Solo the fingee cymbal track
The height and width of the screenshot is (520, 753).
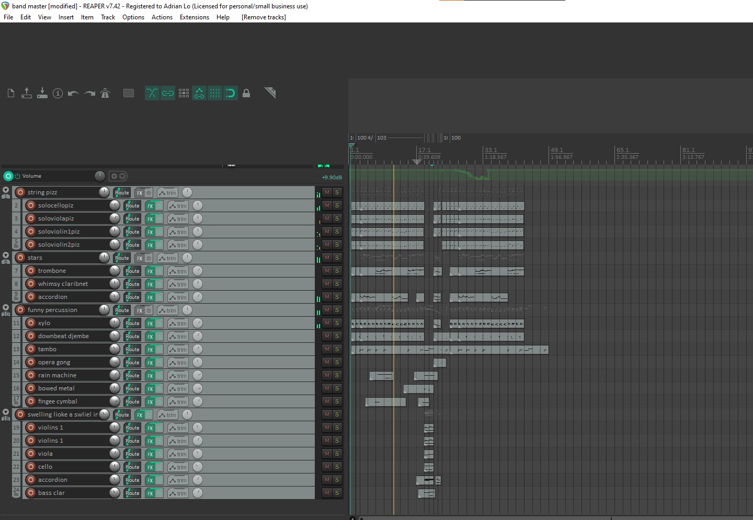337,401
